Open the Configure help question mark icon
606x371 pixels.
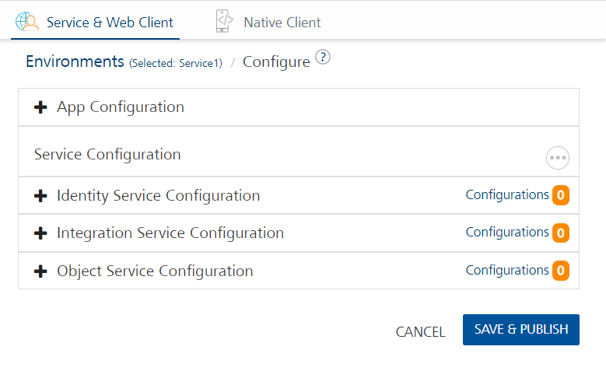[x=324, y=58]
